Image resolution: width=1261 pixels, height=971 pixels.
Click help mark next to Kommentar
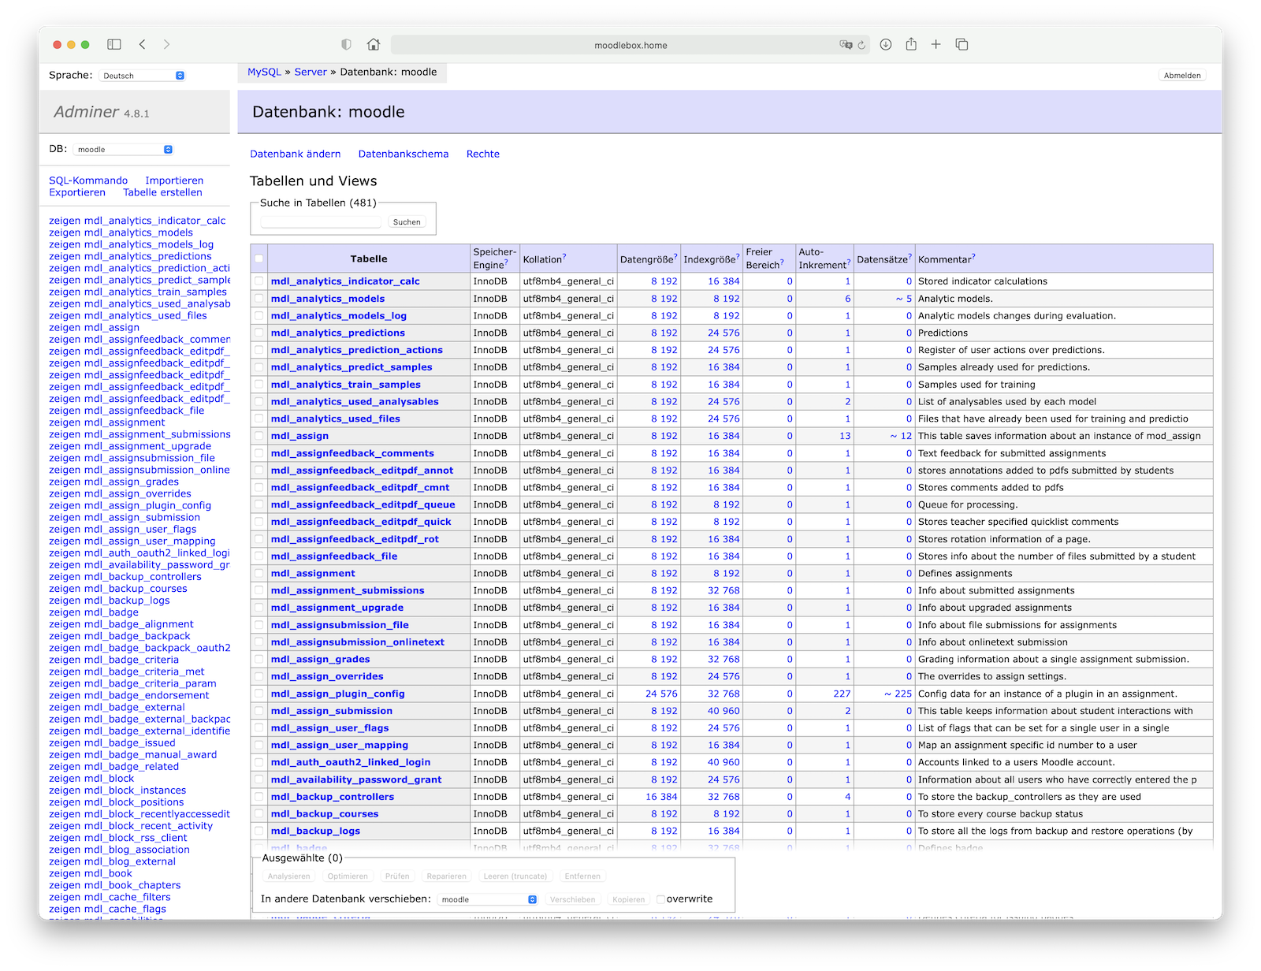tap(973, 256)
